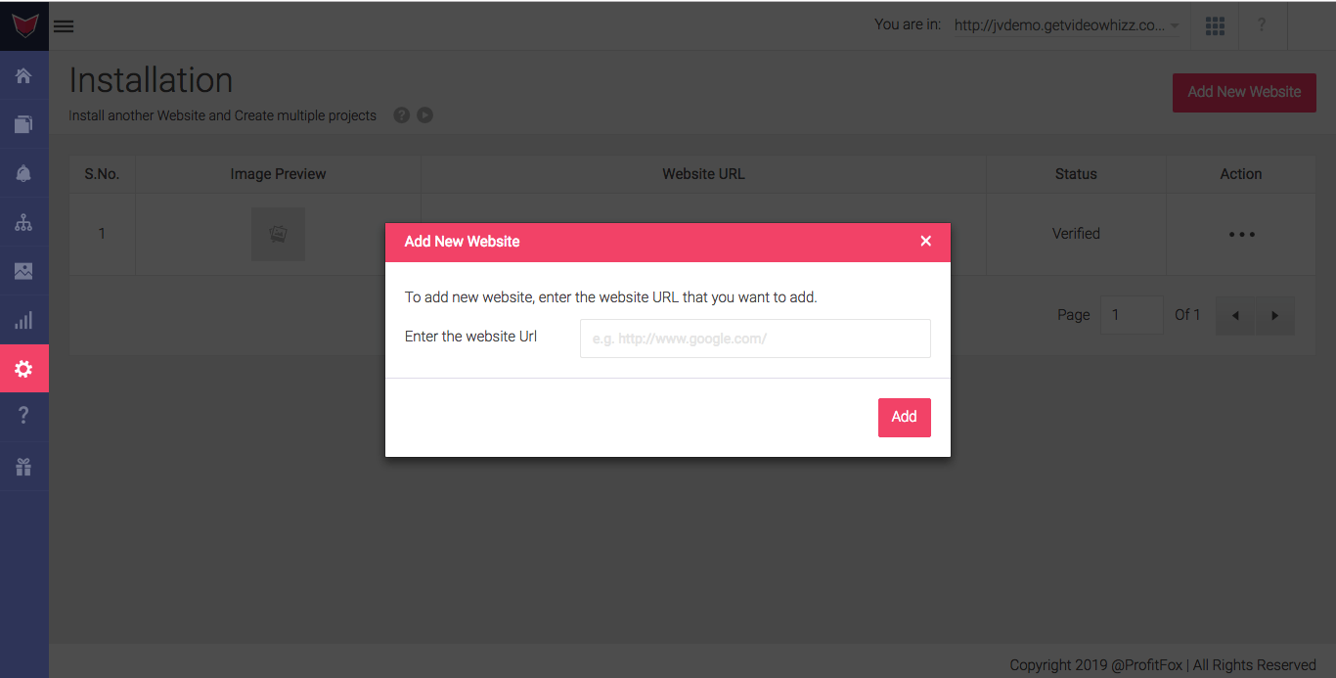Select the settings gear sidebar icon
This screenshot has width=1336, height=678.
(x=23, y=369)
